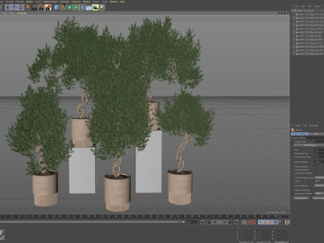This screenshot has width=324, height=243.
Task: Open the deformer objects icon
Action: (x=82, y=7)
